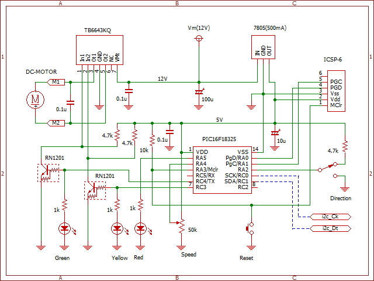The image size is (374, 281).
Task: Select the TB6643KQ driver chip body
Action: [x=99, y=50]
